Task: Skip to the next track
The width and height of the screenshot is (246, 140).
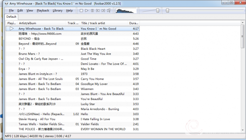Action: 103,10
